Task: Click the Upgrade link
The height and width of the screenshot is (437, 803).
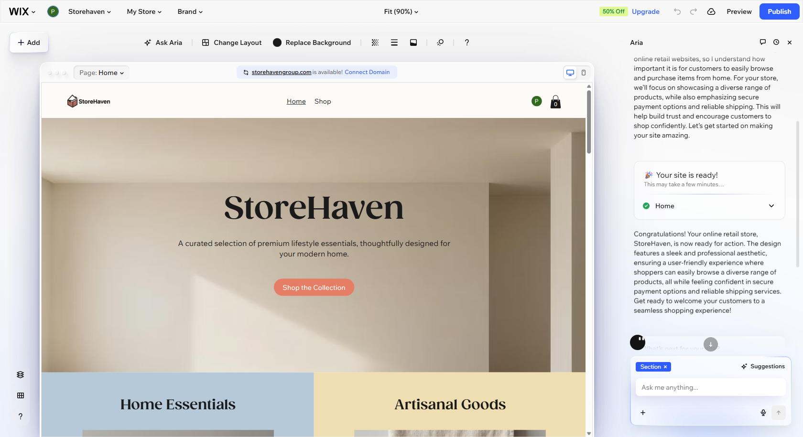Action: coord(645,11)
